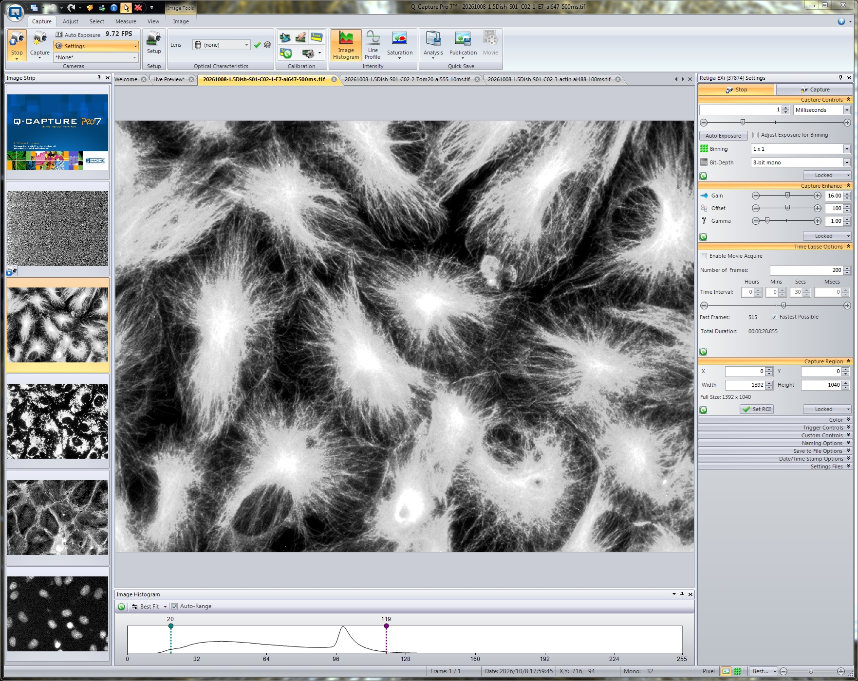Open the camera Setup icon

154,43
